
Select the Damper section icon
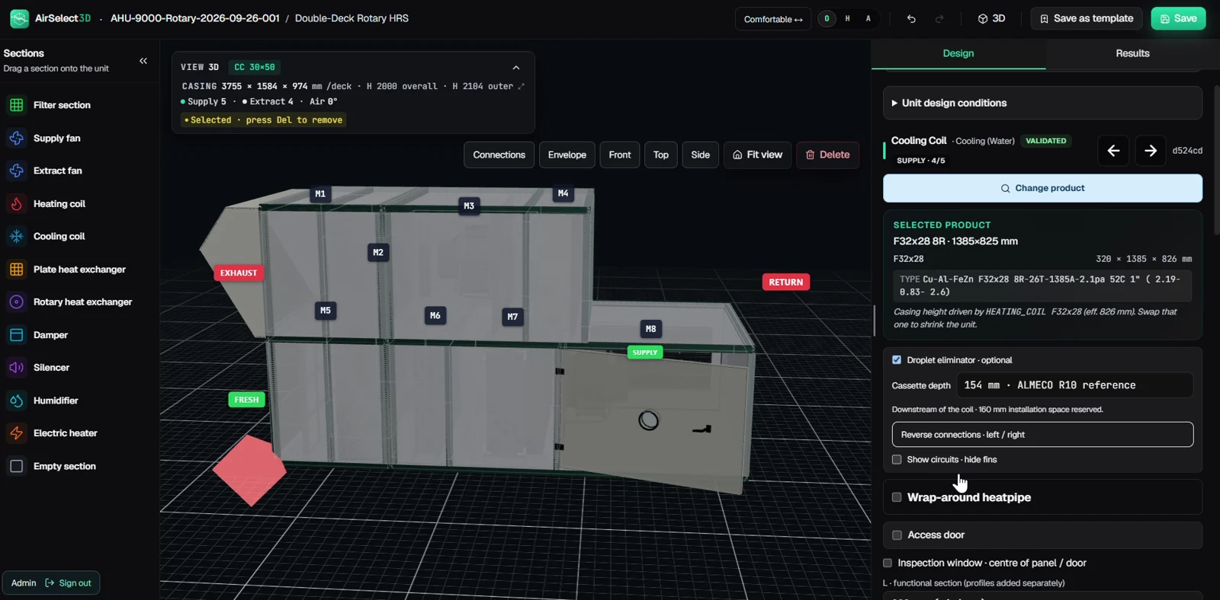(17, 335)
